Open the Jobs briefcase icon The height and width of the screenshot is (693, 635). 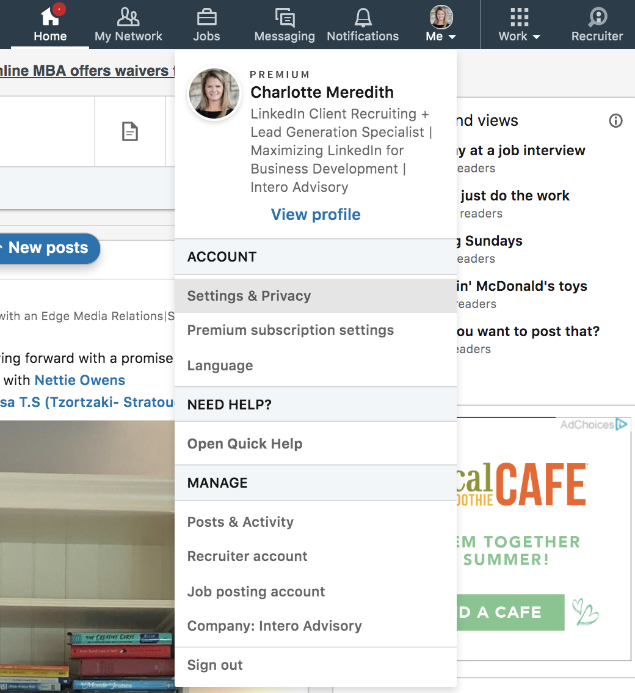coord(206,17)
